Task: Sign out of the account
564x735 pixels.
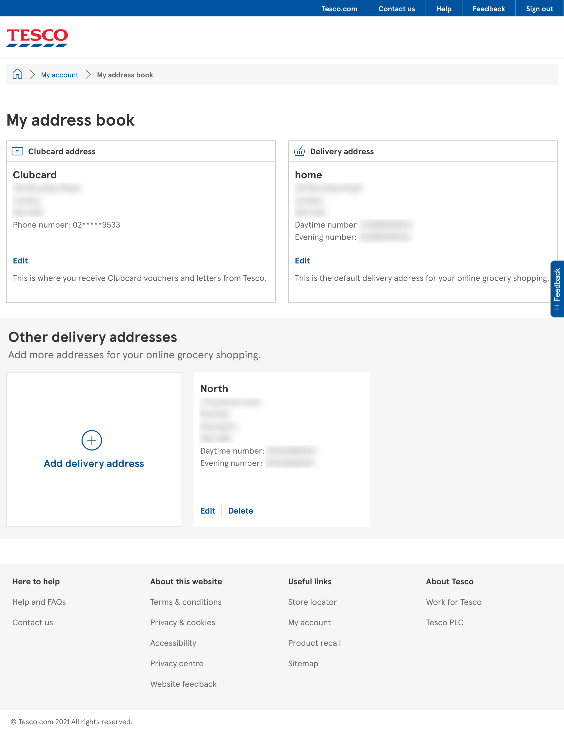Action: (x=539, y=8)
